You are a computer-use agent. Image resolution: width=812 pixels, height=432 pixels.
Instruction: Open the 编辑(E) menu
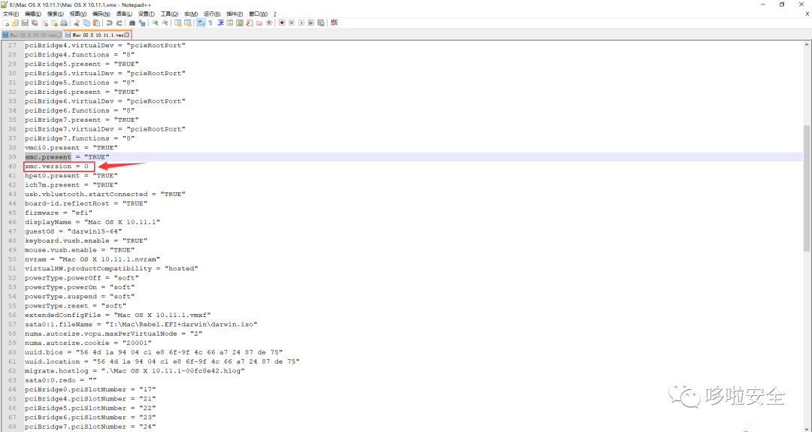pos(32,14)
